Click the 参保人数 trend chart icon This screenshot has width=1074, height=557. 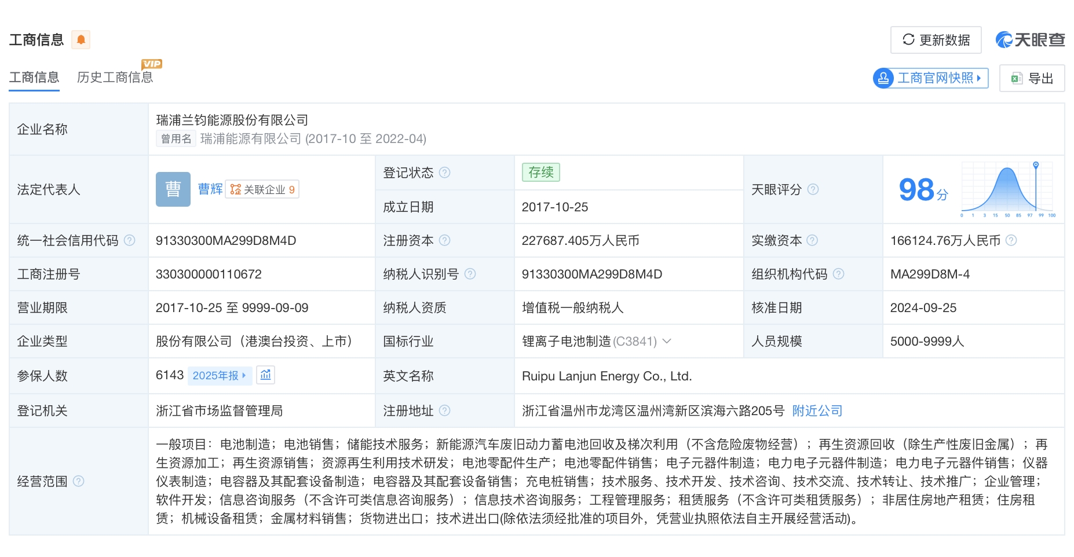tap(266, 375)
